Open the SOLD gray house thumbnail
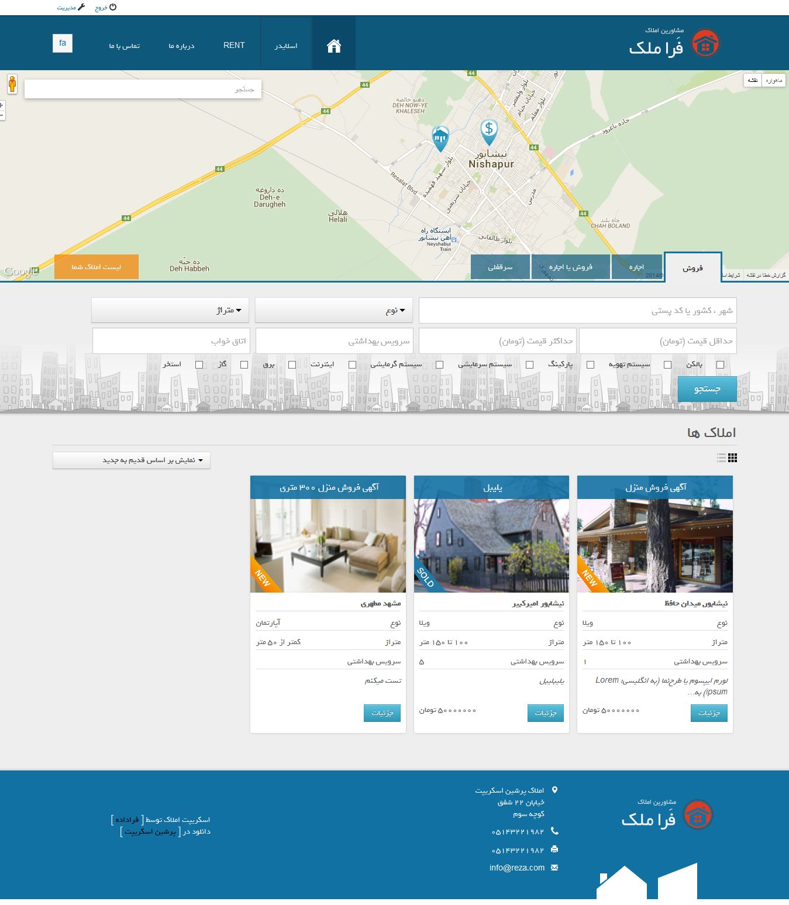Screen dimensions: 789x905 coord(491,546)
